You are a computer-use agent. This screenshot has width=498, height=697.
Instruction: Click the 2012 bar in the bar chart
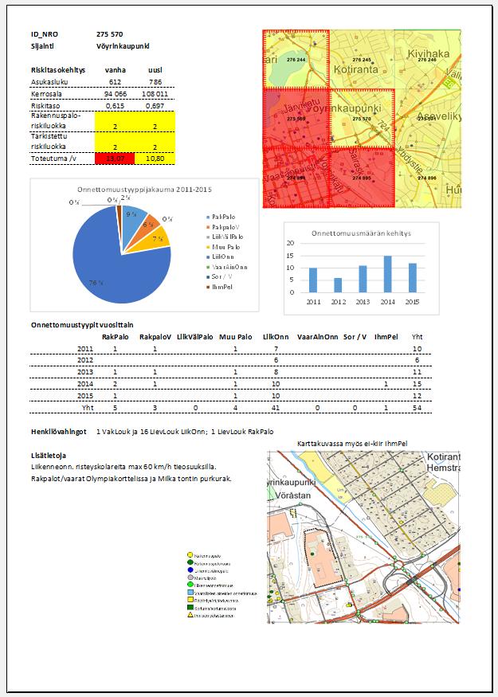(338, 285)
